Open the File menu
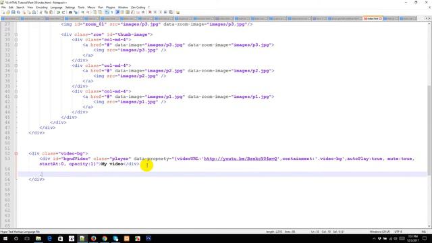The width and height of the screenshot is (432, 243). 3,7
